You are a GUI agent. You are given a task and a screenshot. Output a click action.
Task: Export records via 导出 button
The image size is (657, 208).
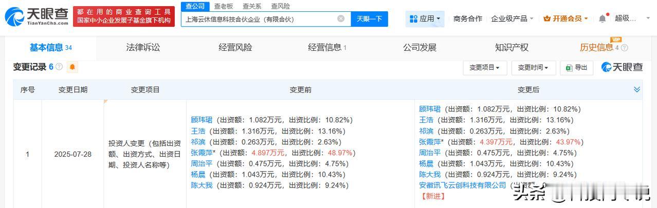pos(576,67)
